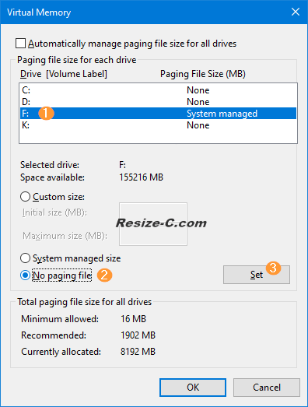Click the Maximum size (MB) input field
308x407 pixels.
coord(153,235)
